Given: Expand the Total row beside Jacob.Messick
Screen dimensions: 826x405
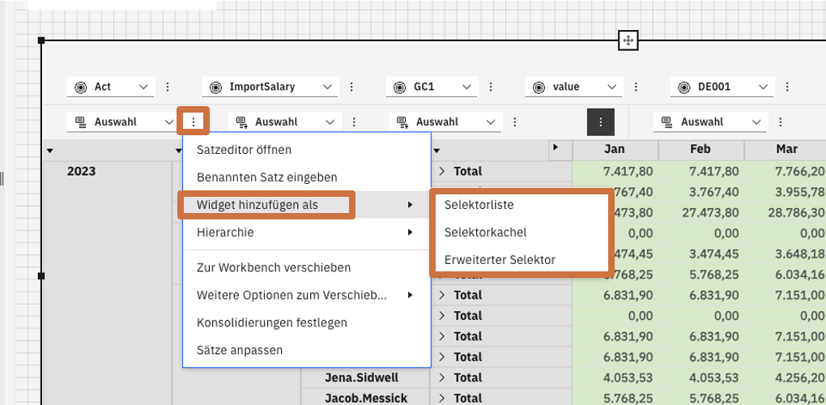Looking at the screenshot, I should pos(442,398).
